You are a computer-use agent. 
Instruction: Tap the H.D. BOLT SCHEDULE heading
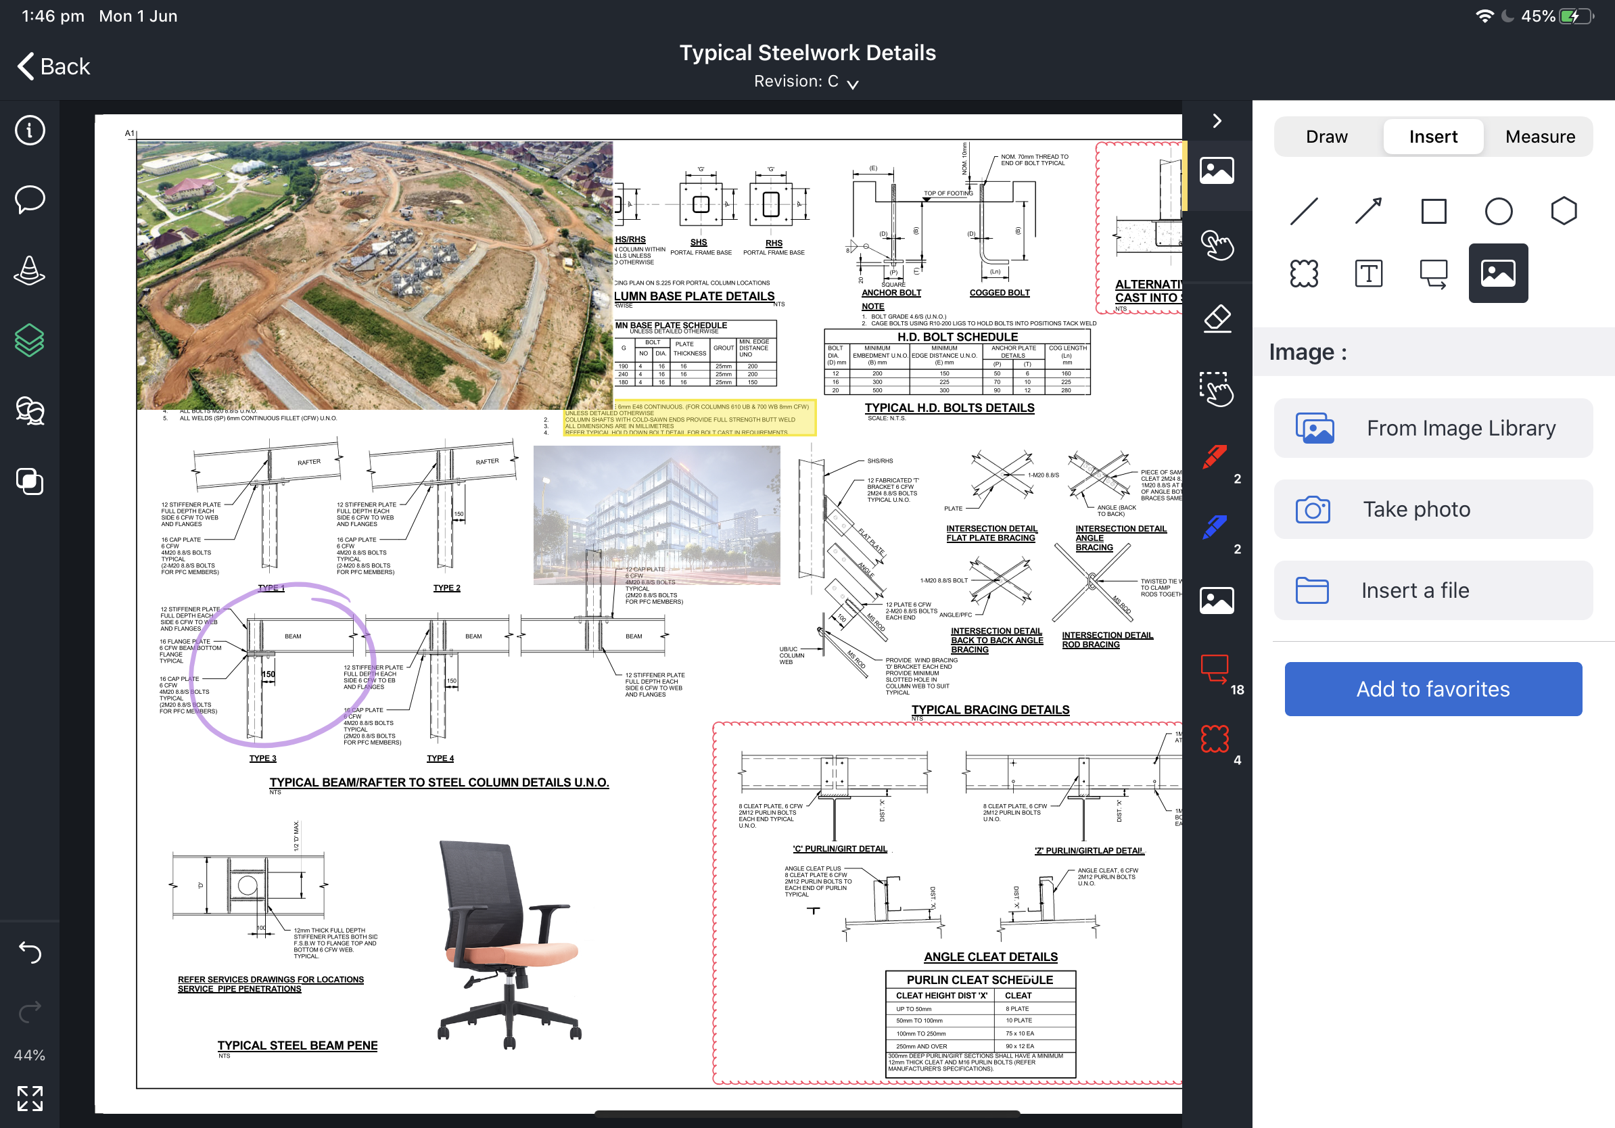(x=958, y=337)
